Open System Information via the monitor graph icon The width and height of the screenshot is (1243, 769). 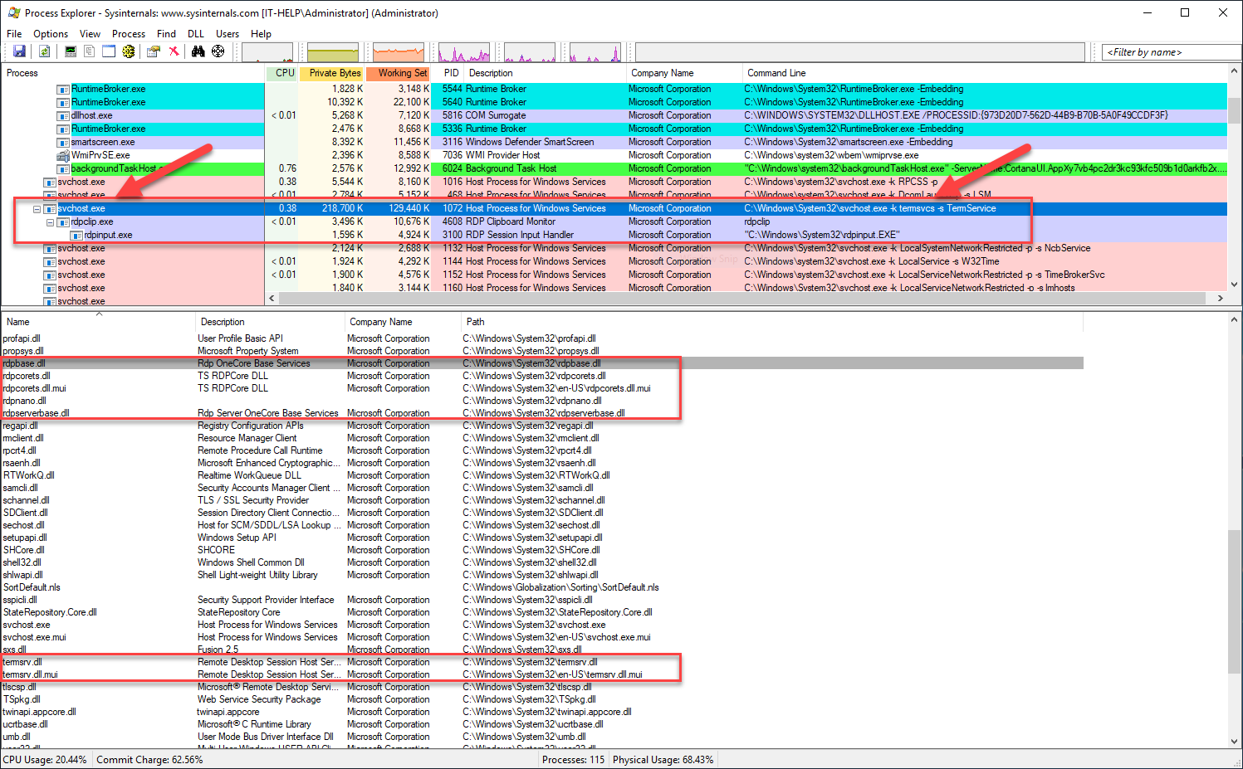[71, 51]
